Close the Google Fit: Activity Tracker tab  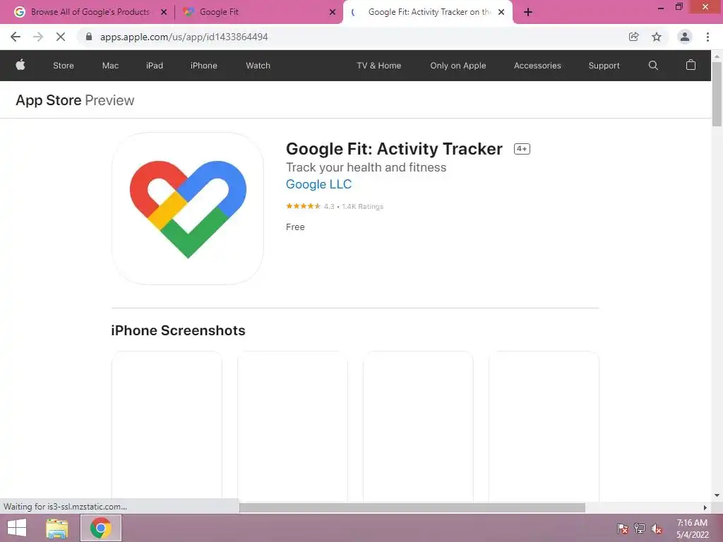(x=501, y=12)
